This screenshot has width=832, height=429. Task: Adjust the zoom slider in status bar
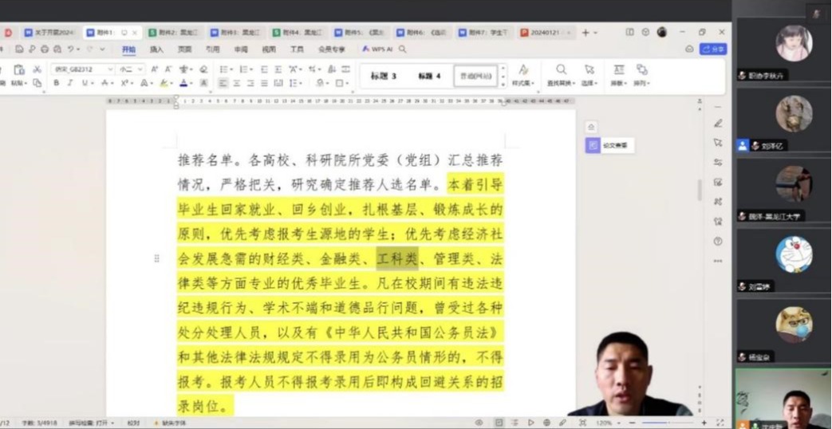pyautogui.click(x=667, y=423)
